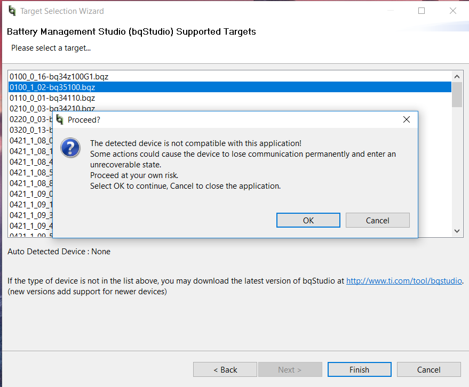Click the bq icon in the wizard title bar
This screenshot has width=469, height=387.
(12, 11)
